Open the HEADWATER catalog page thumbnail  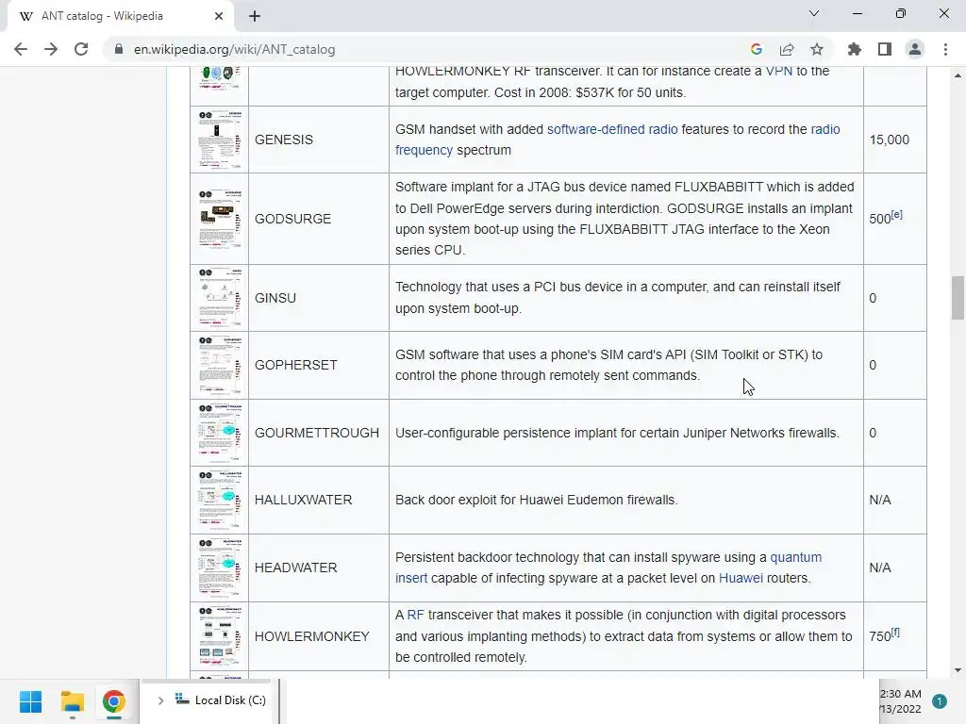click(x=219, y=568)
